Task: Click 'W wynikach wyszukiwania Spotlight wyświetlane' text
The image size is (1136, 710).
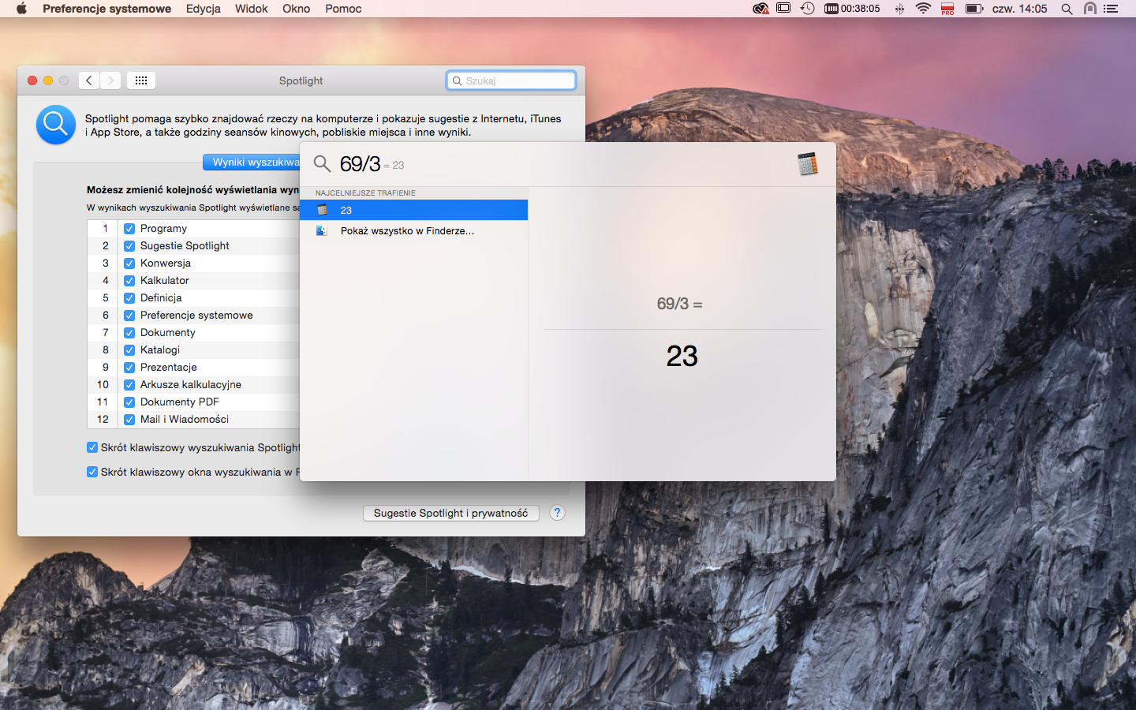Action: [x=193, y=207]
